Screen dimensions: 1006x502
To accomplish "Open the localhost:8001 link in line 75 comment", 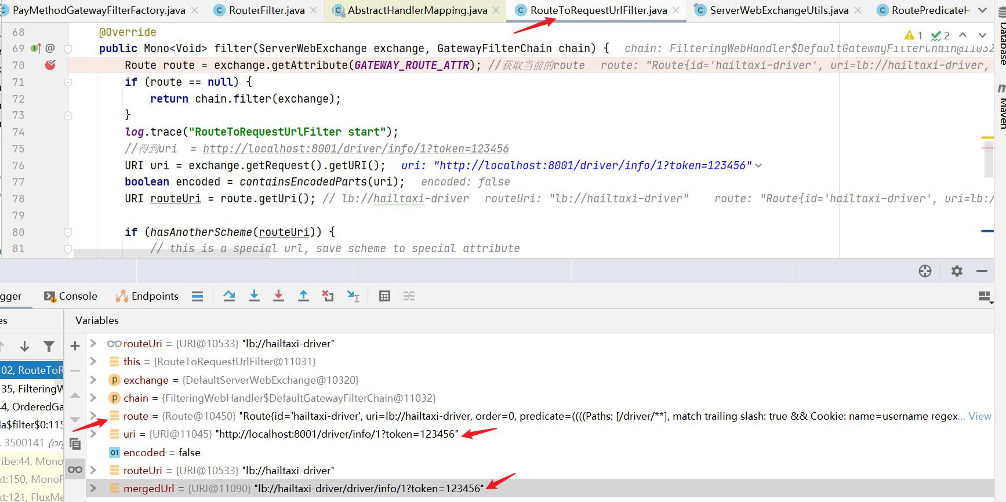I will pyautogui.click(x=355, y=149).
